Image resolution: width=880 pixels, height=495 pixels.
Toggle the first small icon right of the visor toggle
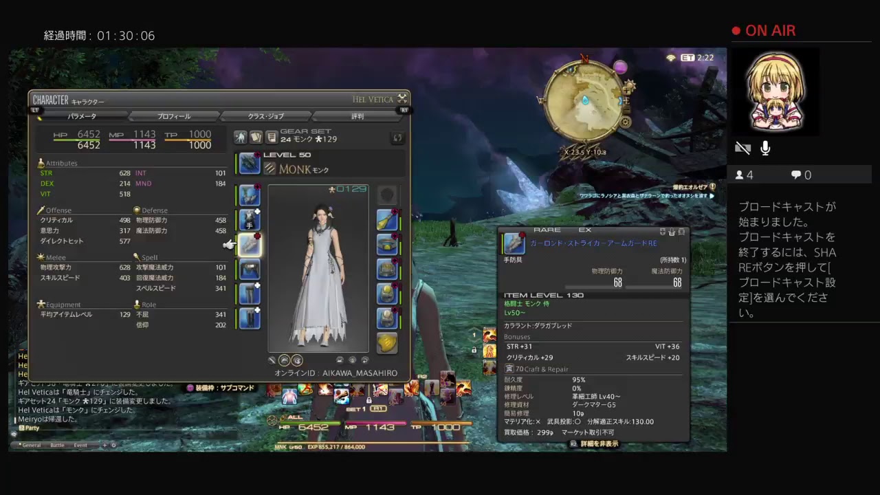(x=340, y=360)
